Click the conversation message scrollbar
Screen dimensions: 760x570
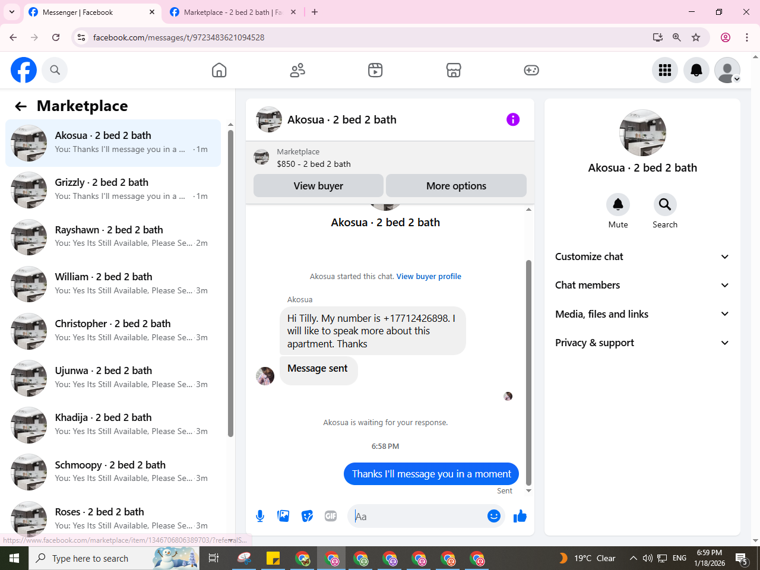tap(528, 373)
